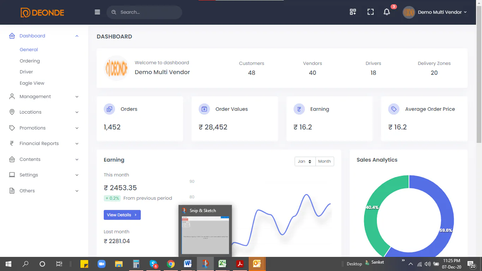
Task: Click the Month button beside Jan
Action: click(325, 161)
